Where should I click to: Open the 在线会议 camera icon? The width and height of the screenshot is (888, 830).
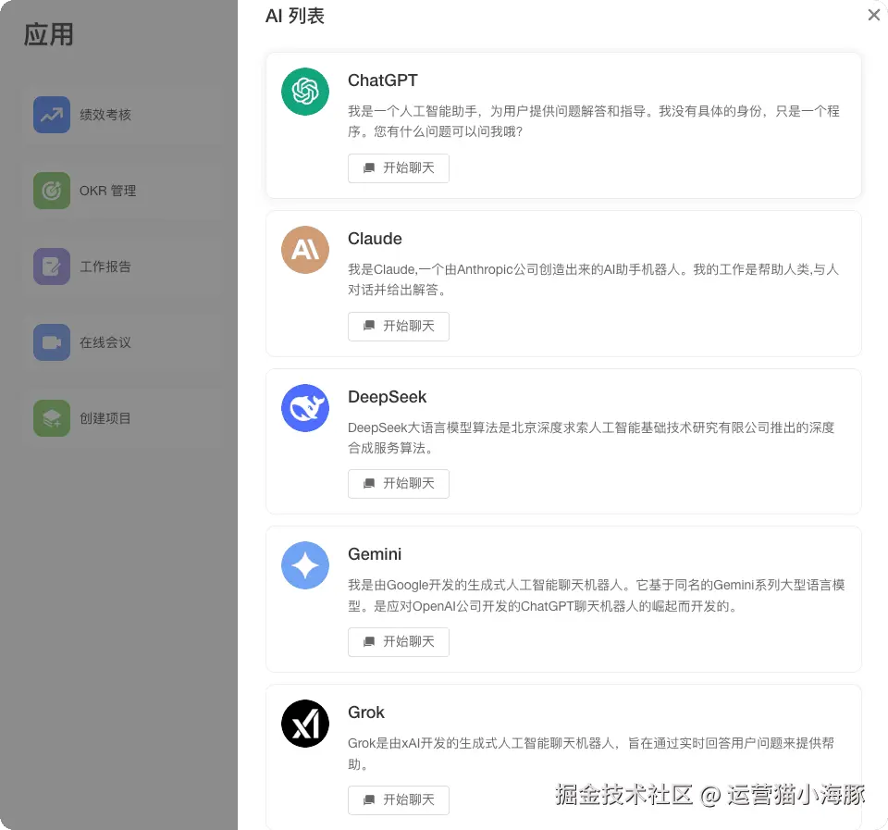tap(52, 342)
